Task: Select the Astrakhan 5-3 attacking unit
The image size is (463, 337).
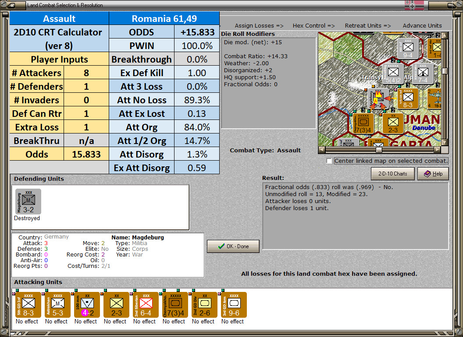Action: coord(57,305)
